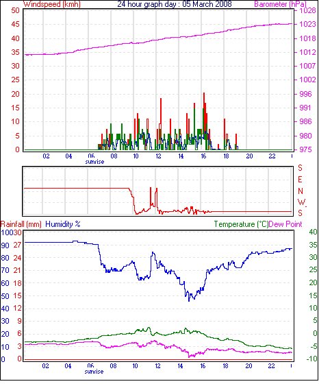Click the W wind direction label
The width and height of the screenshot is (319, 386).
tap(301, 202)
